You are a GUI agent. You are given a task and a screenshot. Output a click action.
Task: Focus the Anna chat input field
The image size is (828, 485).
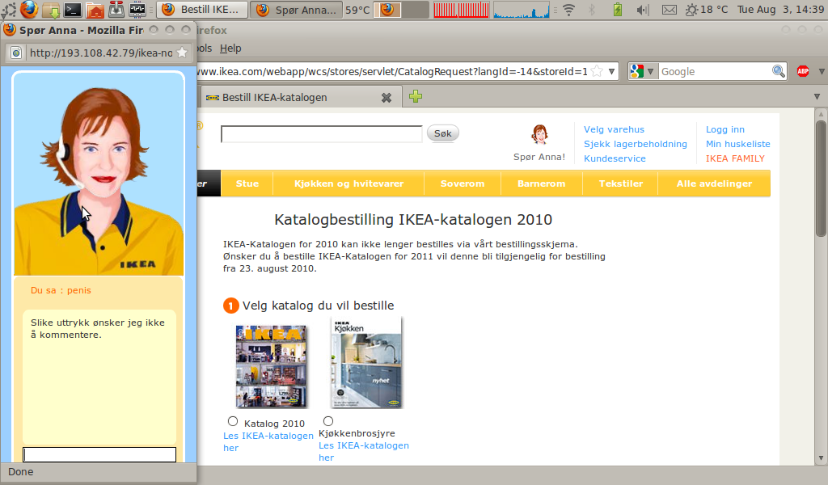[x=99, y=454]
